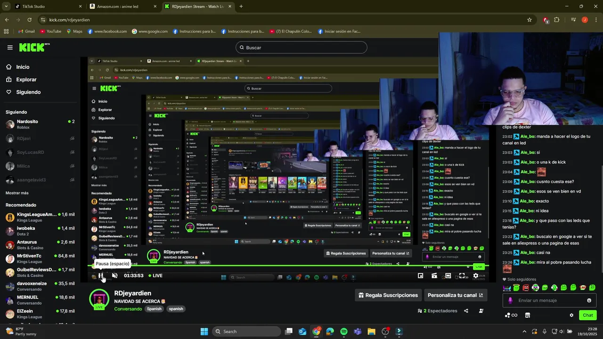Open ElZeein recommended channel
603x339 pixels.
click(40, 314)
